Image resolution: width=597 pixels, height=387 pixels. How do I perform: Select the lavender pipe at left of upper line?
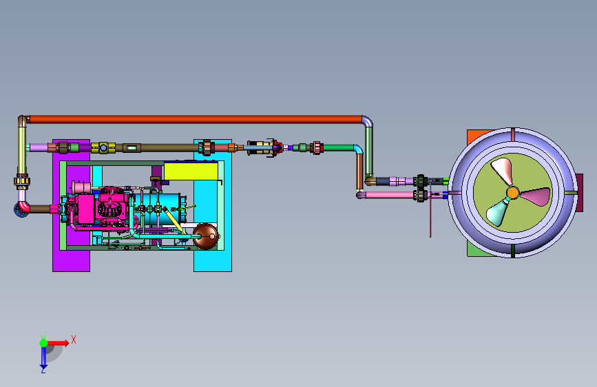(x=39, y=147)
